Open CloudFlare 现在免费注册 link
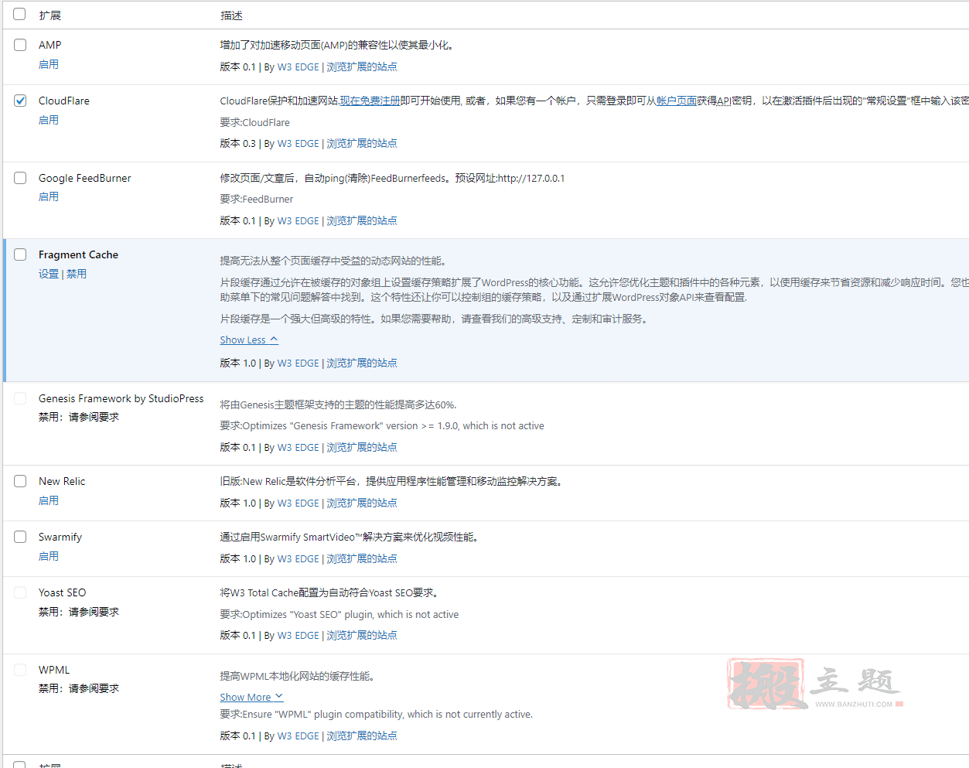969x768 pixels. 370,101
